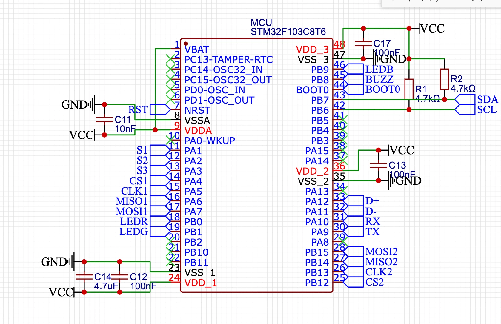Select the SCL net port

coord(476,109)
